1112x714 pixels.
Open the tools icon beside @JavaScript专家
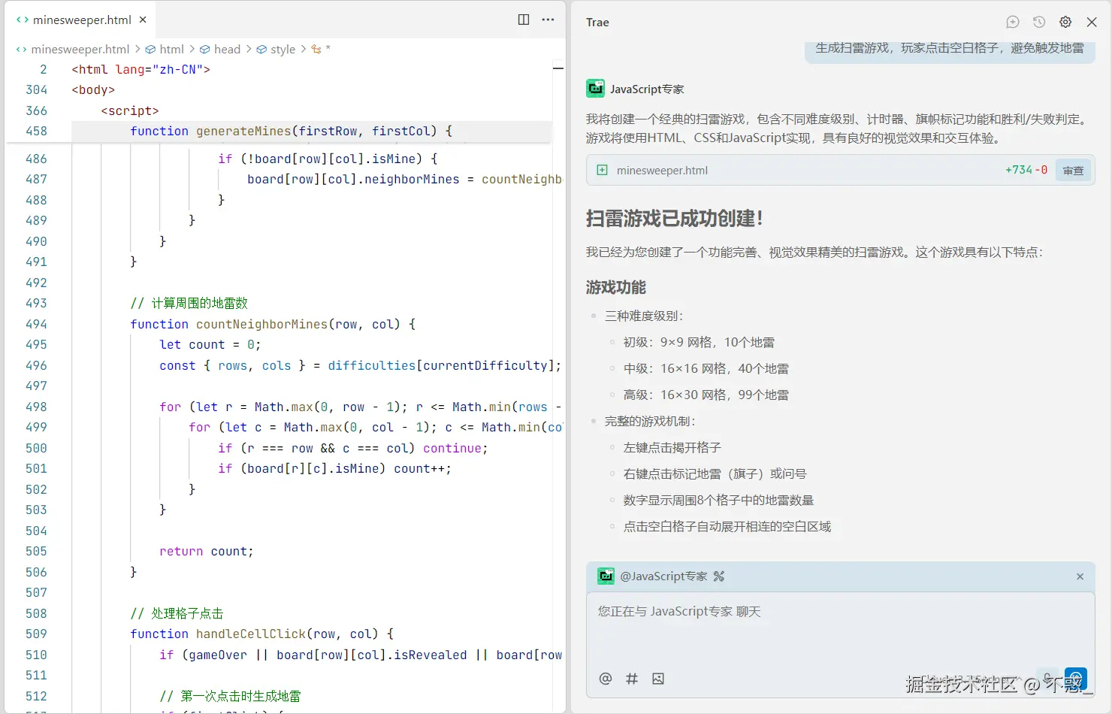point(719,576)
